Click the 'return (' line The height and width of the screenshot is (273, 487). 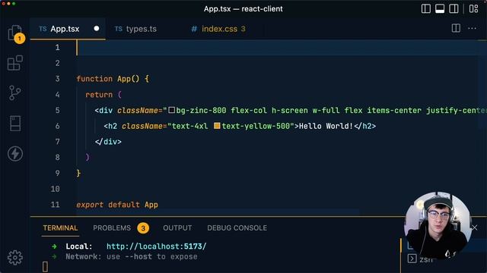(103, 94)
